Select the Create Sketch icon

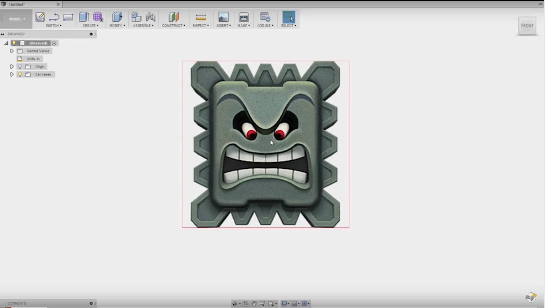[x=40, y=17]
